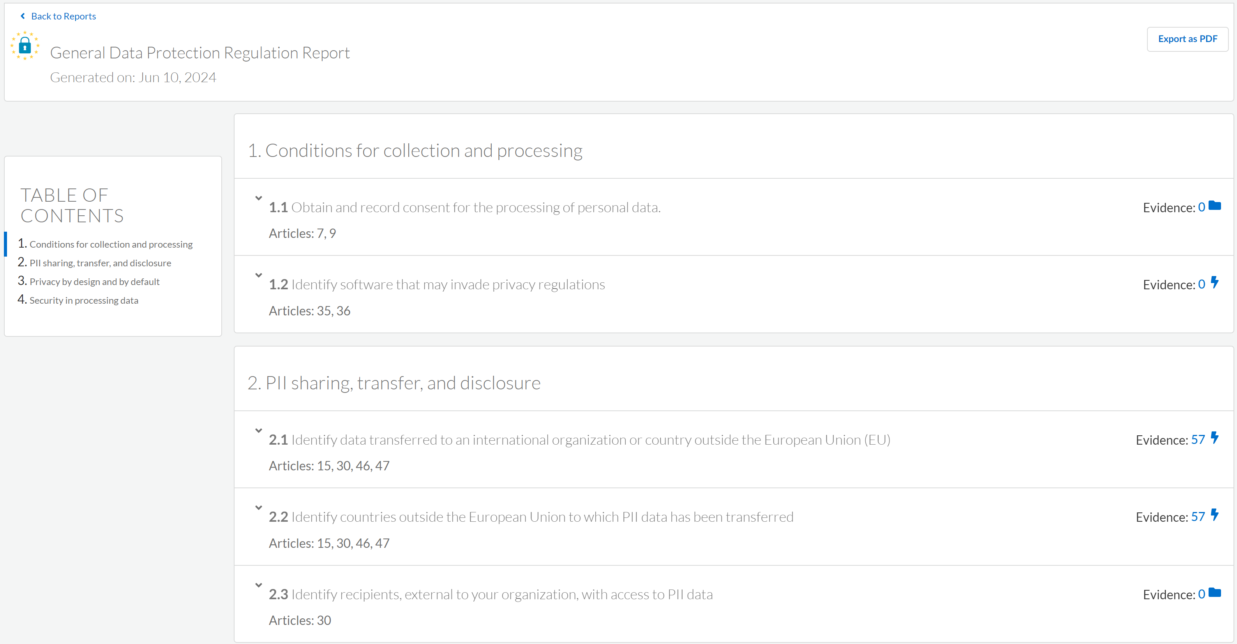
Task: Open evidence count 57 for requirement 2.1
Action: click(x=1198, y=440)
